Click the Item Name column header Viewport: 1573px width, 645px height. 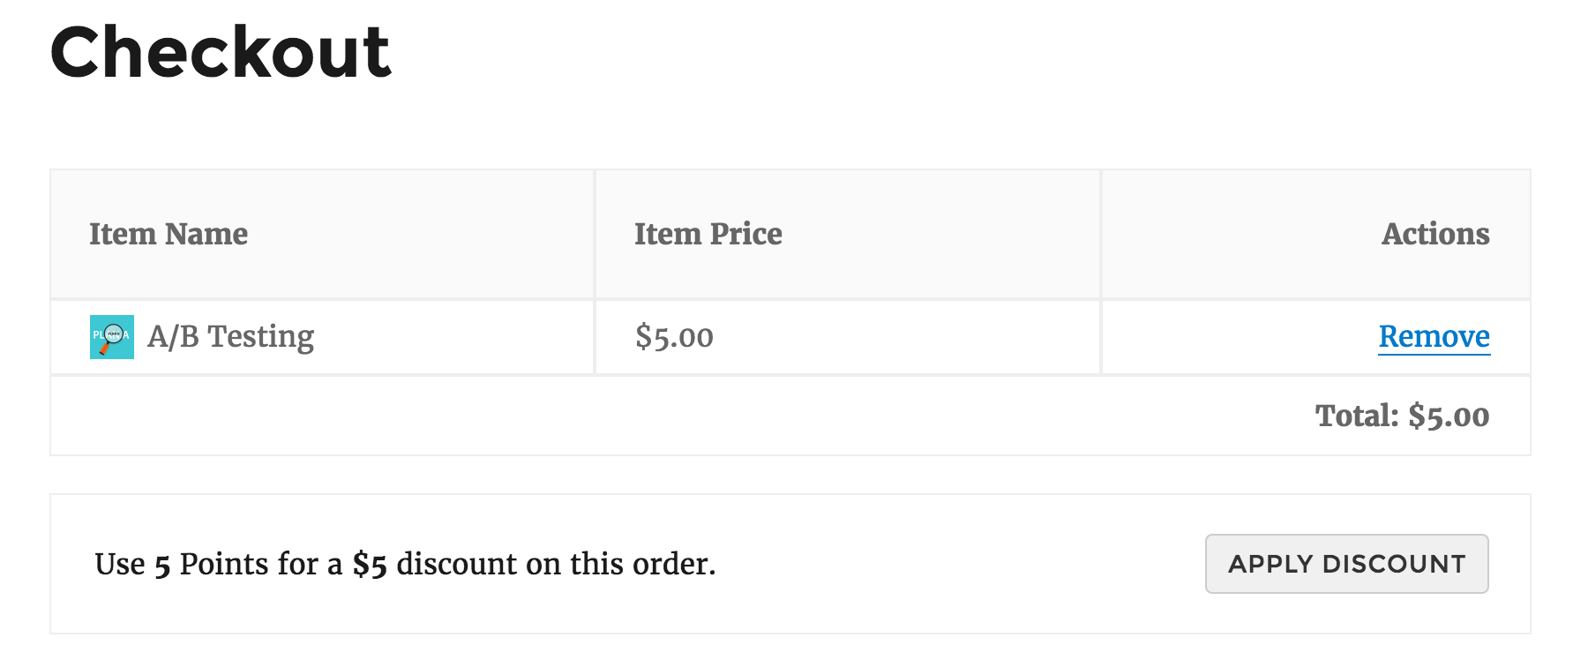(169, 234)
